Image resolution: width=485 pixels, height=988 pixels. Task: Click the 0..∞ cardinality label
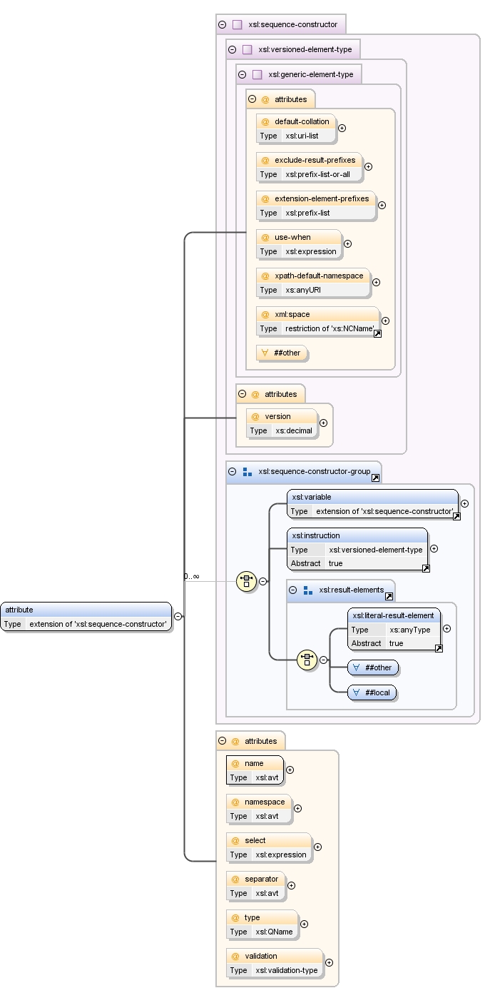[191, 576]
